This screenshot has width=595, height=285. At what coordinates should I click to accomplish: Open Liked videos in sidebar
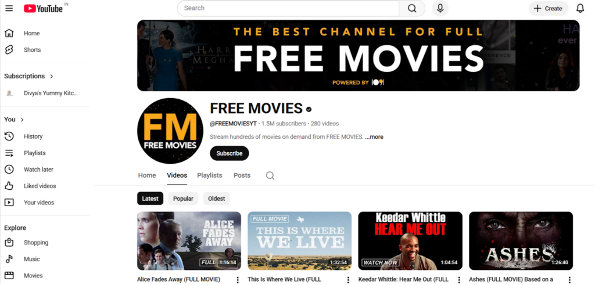pyautogui.click(x=40, y=186)
